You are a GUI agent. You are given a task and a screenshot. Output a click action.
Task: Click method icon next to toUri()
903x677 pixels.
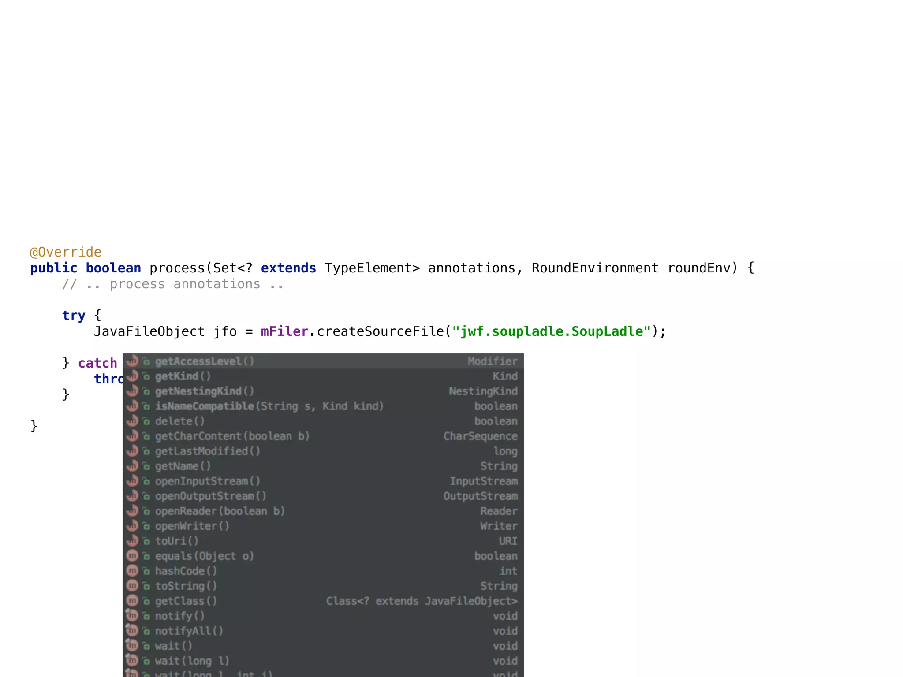click(132, 541)
